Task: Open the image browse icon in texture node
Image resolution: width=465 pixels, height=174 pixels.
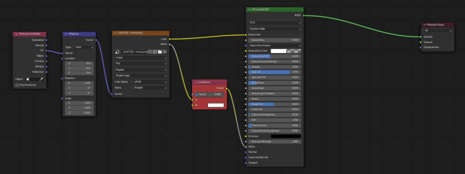Action: 118,52
